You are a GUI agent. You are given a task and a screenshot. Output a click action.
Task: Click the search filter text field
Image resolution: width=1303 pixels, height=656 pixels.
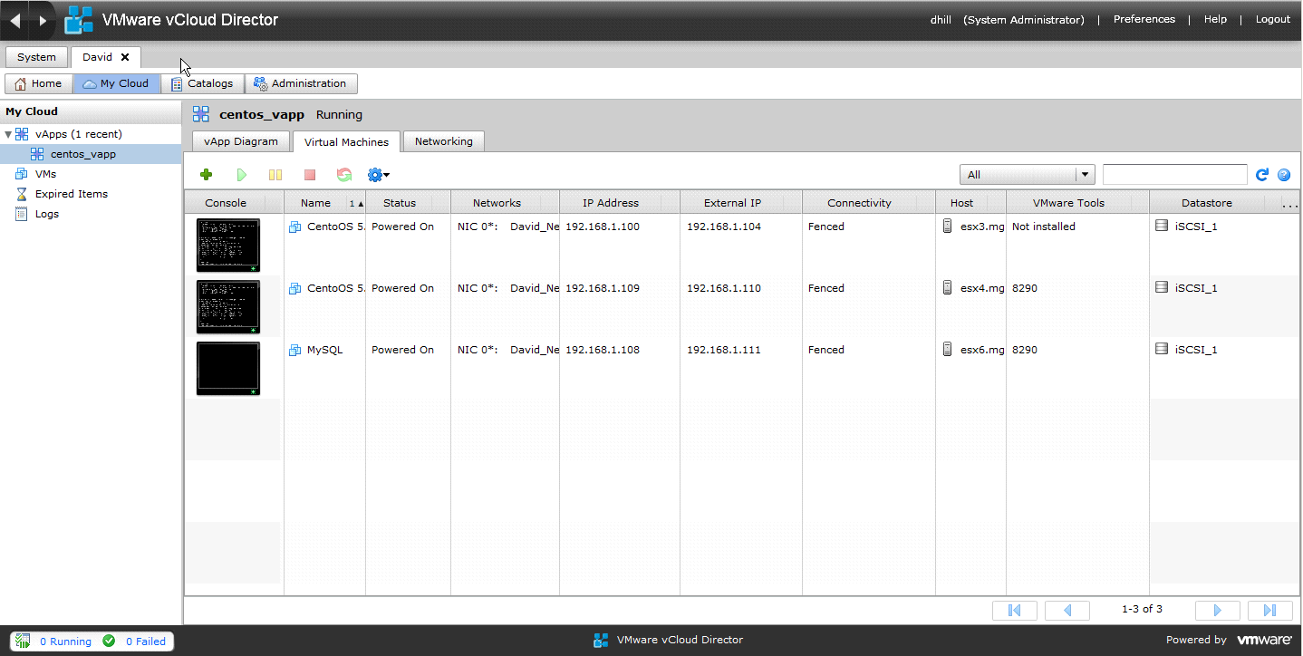1175,175
